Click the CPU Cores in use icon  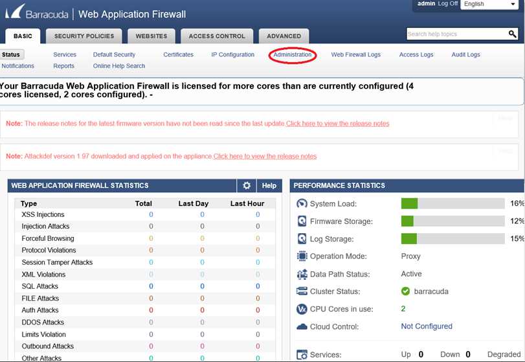302,309
